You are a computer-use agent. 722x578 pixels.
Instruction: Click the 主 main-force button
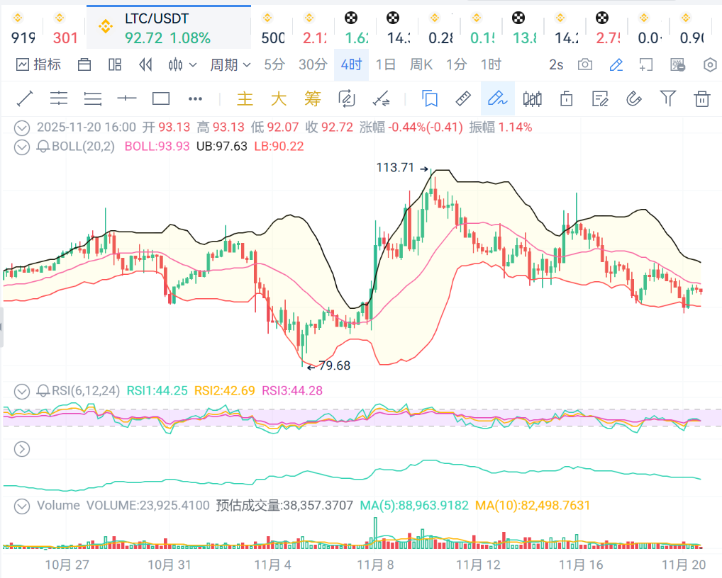click(245, 98)
